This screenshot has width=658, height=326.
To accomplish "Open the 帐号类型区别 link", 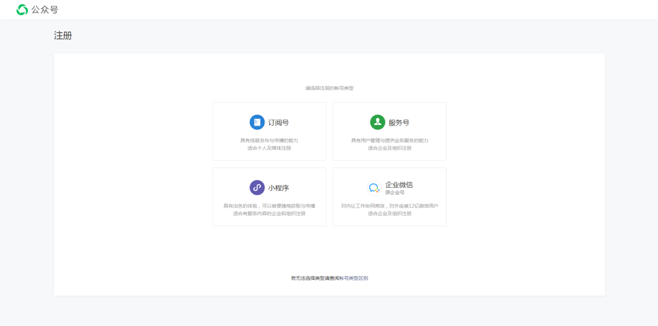I will point(354,278).
